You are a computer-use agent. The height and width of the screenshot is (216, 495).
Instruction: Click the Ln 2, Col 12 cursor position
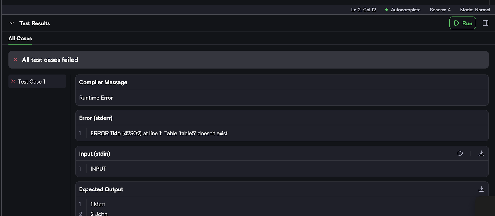(364, 10)
